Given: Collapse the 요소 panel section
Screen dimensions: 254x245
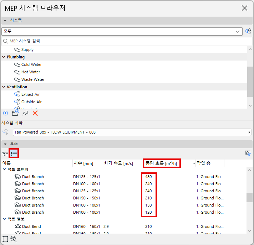Looking at the screenshot, I should (x=5, y=144).
